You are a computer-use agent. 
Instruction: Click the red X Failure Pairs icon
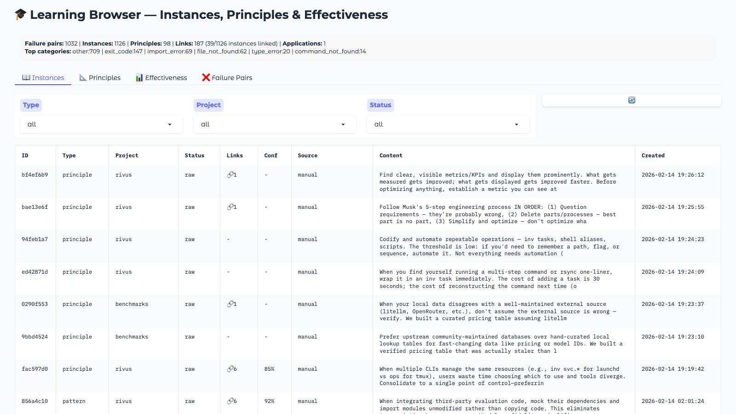[x=206, y=78]
